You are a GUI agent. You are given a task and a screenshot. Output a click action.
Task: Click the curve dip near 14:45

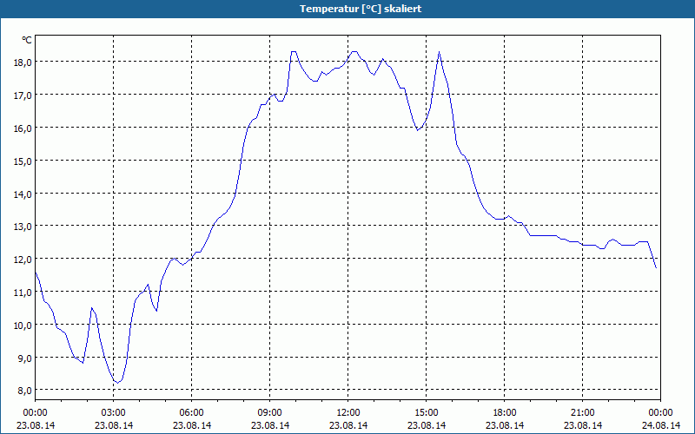point(418,130)
